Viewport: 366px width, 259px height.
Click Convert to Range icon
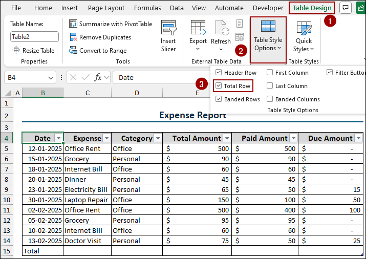coord(73,51)
